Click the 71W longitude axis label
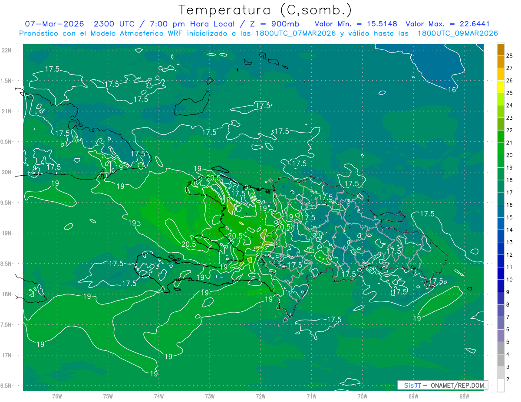 pyautogui.click(x=311, y=396)
